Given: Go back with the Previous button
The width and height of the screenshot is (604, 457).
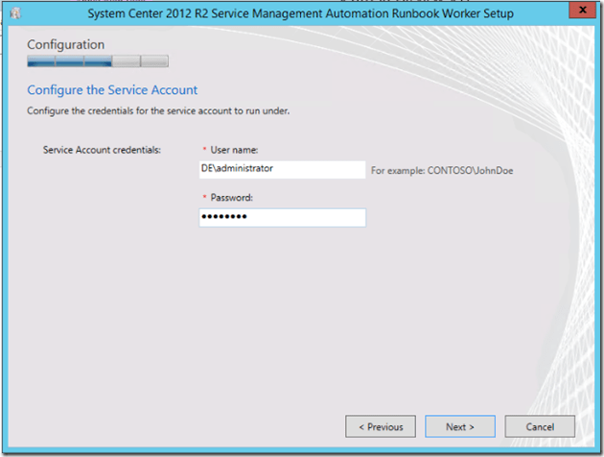Looking at the screenshot, I should tap(381, 426).
